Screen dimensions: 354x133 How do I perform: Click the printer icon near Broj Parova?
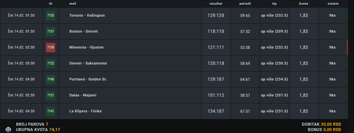click(8, 129)
